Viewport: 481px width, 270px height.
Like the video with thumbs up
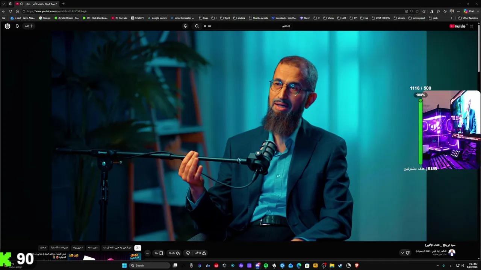[201, 253]
